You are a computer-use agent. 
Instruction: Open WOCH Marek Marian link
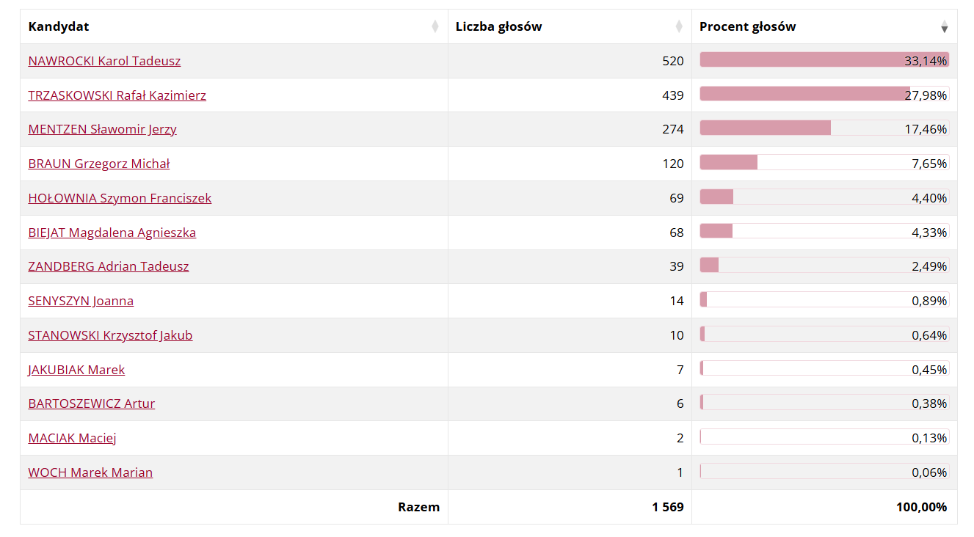click(x=90, y=472)
